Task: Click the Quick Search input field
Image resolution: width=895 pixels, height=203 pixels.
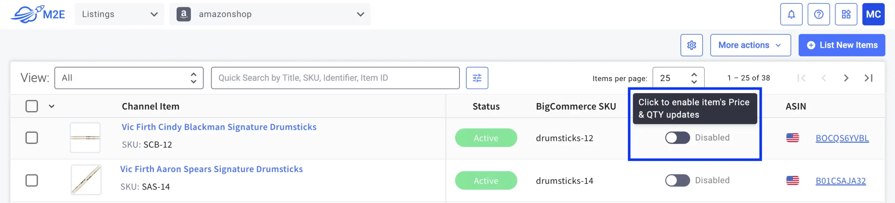Action: point(335,78)
